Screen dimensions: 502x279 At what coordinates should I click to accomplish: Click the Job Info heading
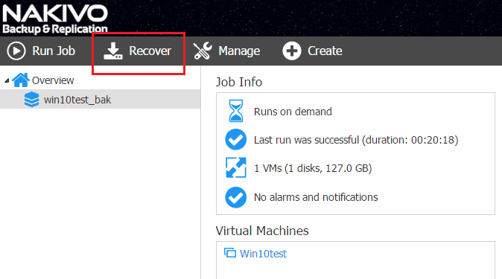point(239,83)
